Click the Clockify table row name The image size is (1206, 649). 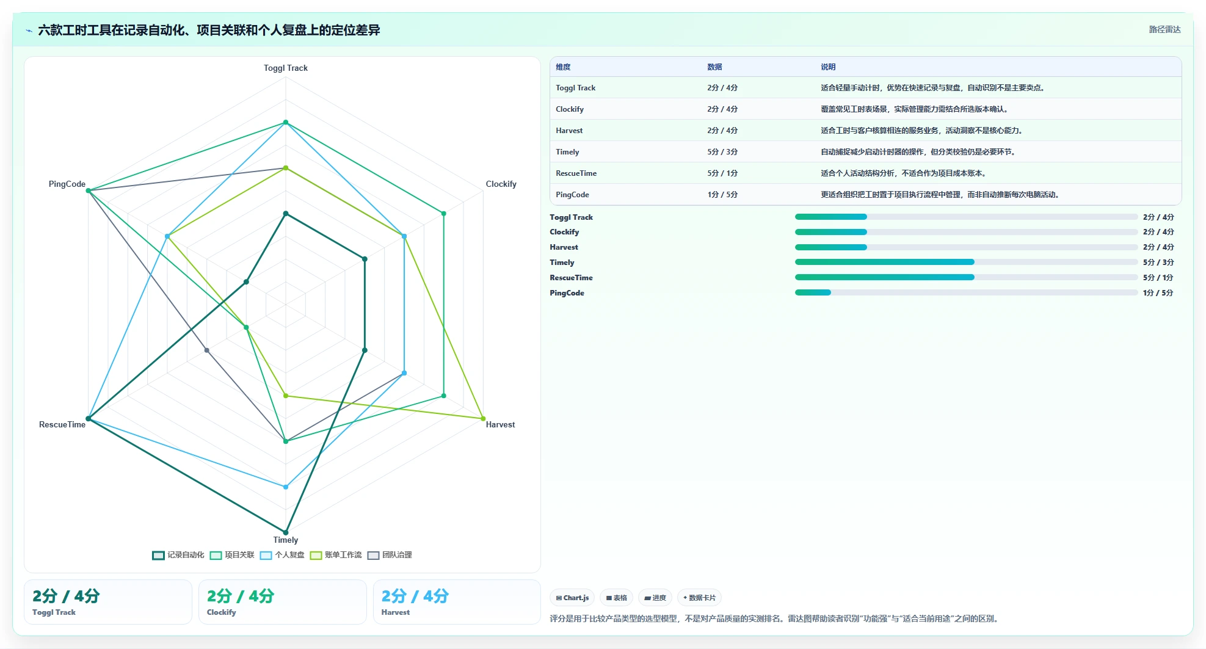click(x=570, y=109)
